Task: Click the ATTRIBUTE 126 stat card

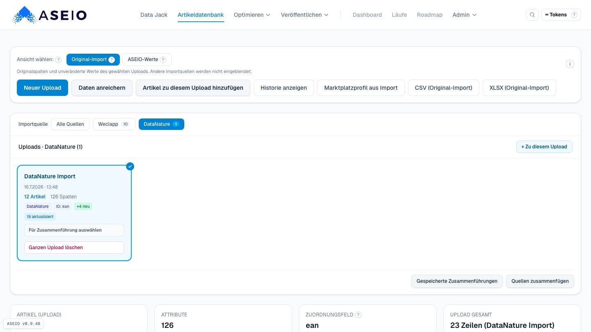Action: (x=223, y=318)
